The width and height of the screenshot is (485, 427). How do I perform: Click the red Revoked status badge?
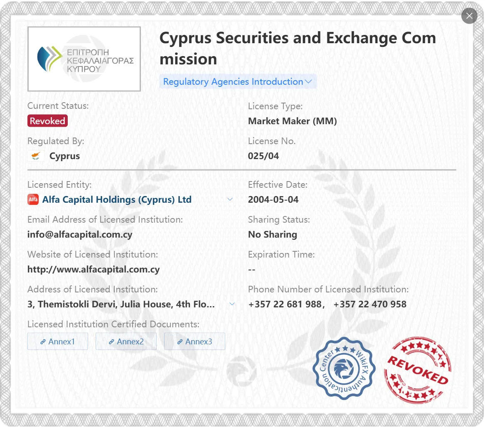pos(47,121)
